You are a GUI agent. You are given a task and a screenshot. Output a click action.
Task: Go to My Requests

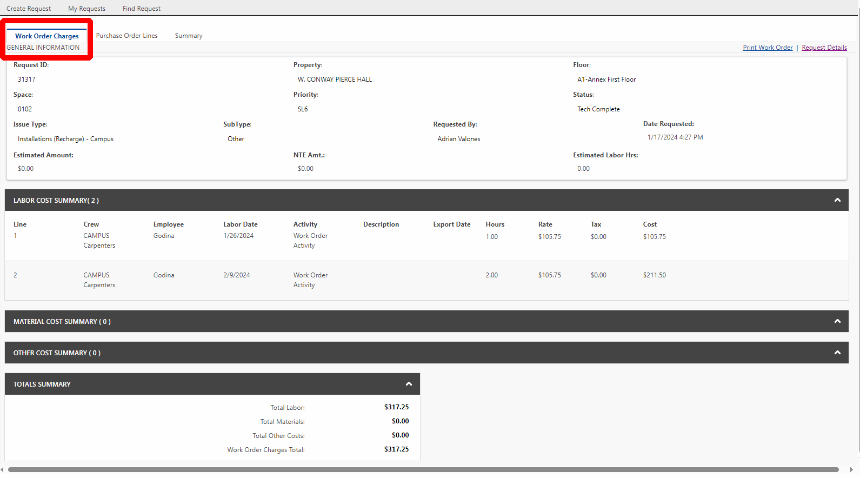86,9
